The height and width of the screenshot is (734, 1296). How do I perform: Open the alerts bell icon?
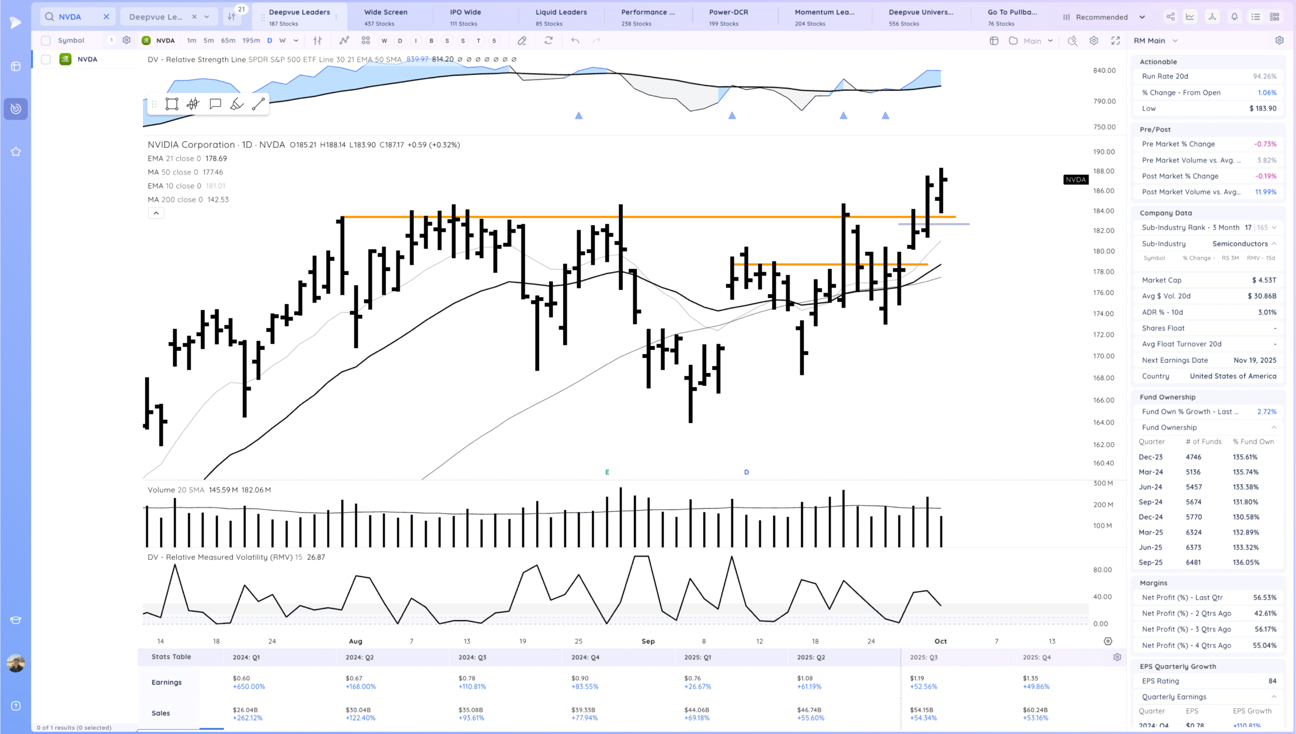pyautogui.click(x=1234, y=17)
